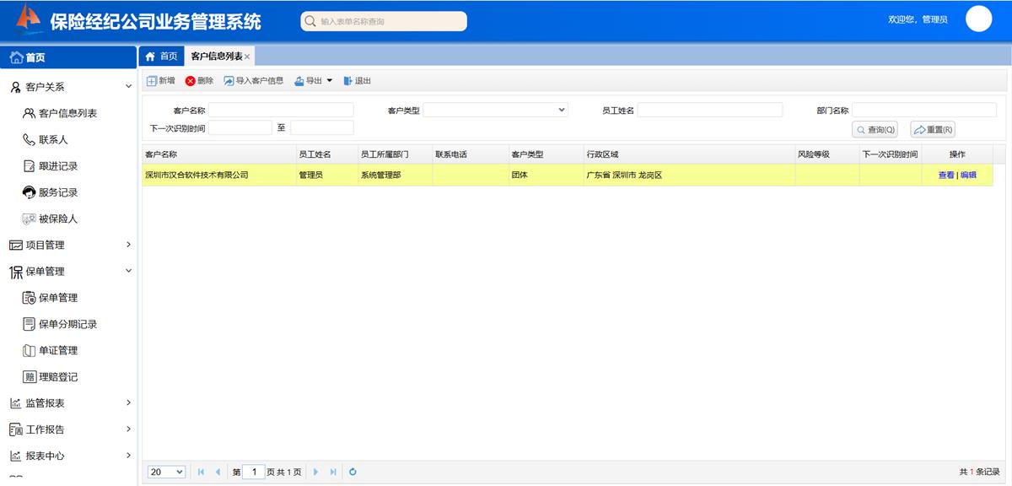The width and height of the screenshot is (1012, 486).
Task: Select the cell 广东省 深圳市 龙岗区
Action: (689, 175)
